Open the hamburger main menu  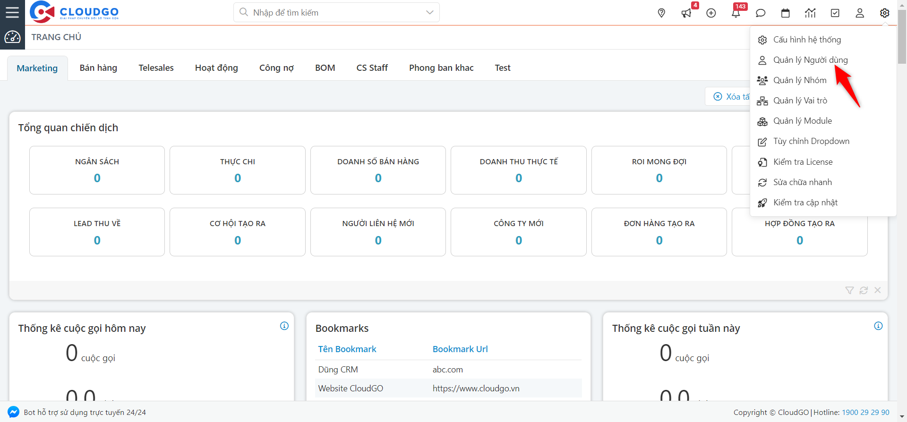click(x=12, y=12)
